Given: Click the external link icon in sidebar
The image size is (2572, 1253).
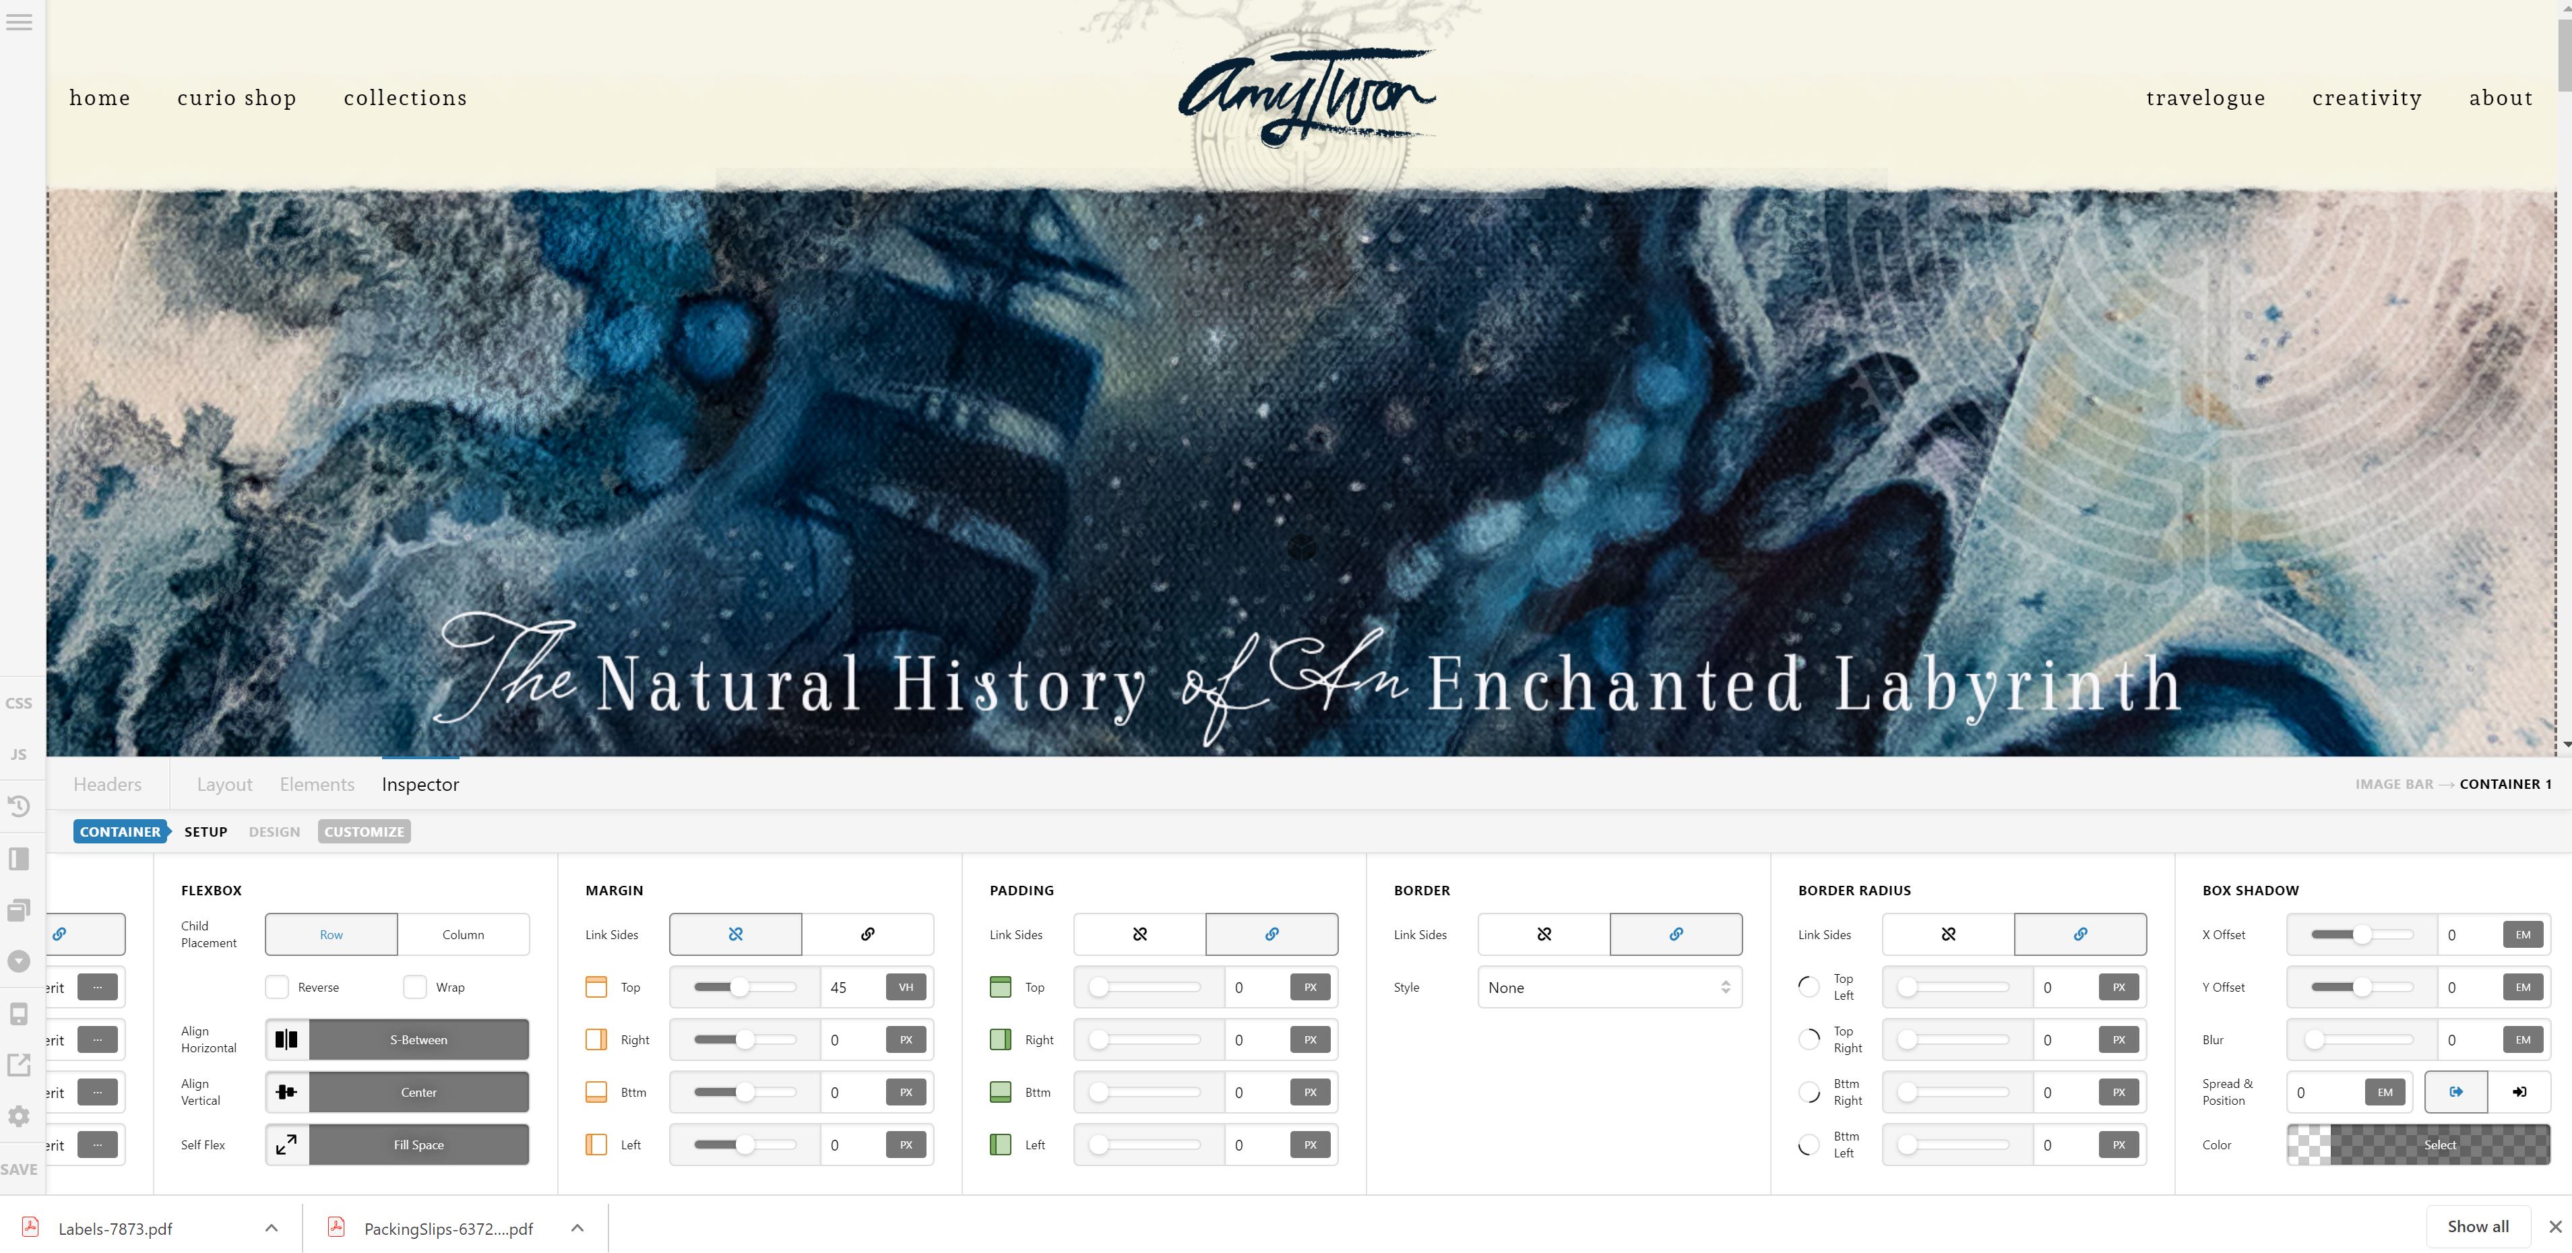Looking at the screenshot, I should (19, 1065).
